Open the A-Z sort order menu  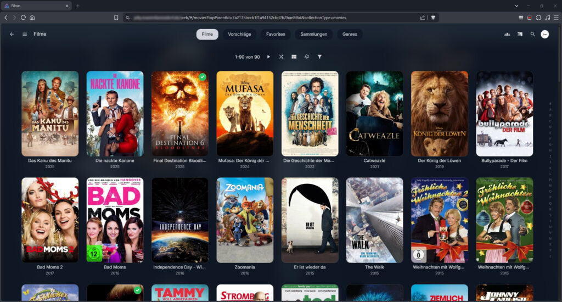[x=307, y=57]
